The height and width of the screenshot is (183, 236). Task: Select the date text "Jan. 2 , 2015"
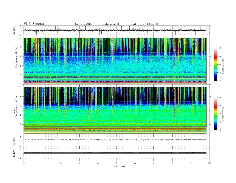pyautogui.click(x=83, y=24)
